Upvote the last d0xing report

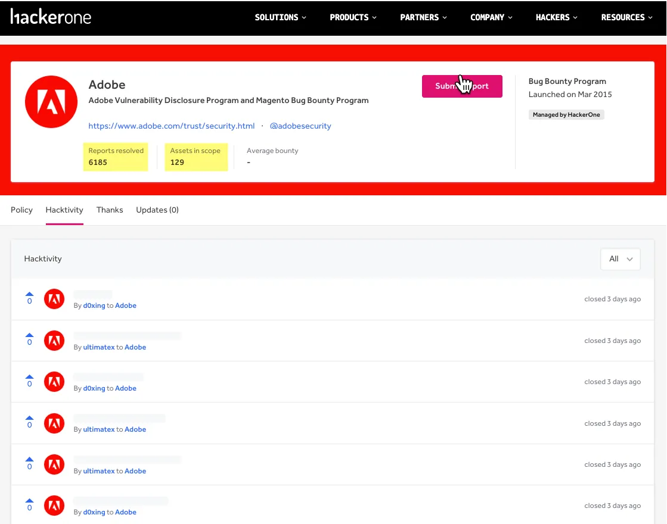click(x=29, y=501)
